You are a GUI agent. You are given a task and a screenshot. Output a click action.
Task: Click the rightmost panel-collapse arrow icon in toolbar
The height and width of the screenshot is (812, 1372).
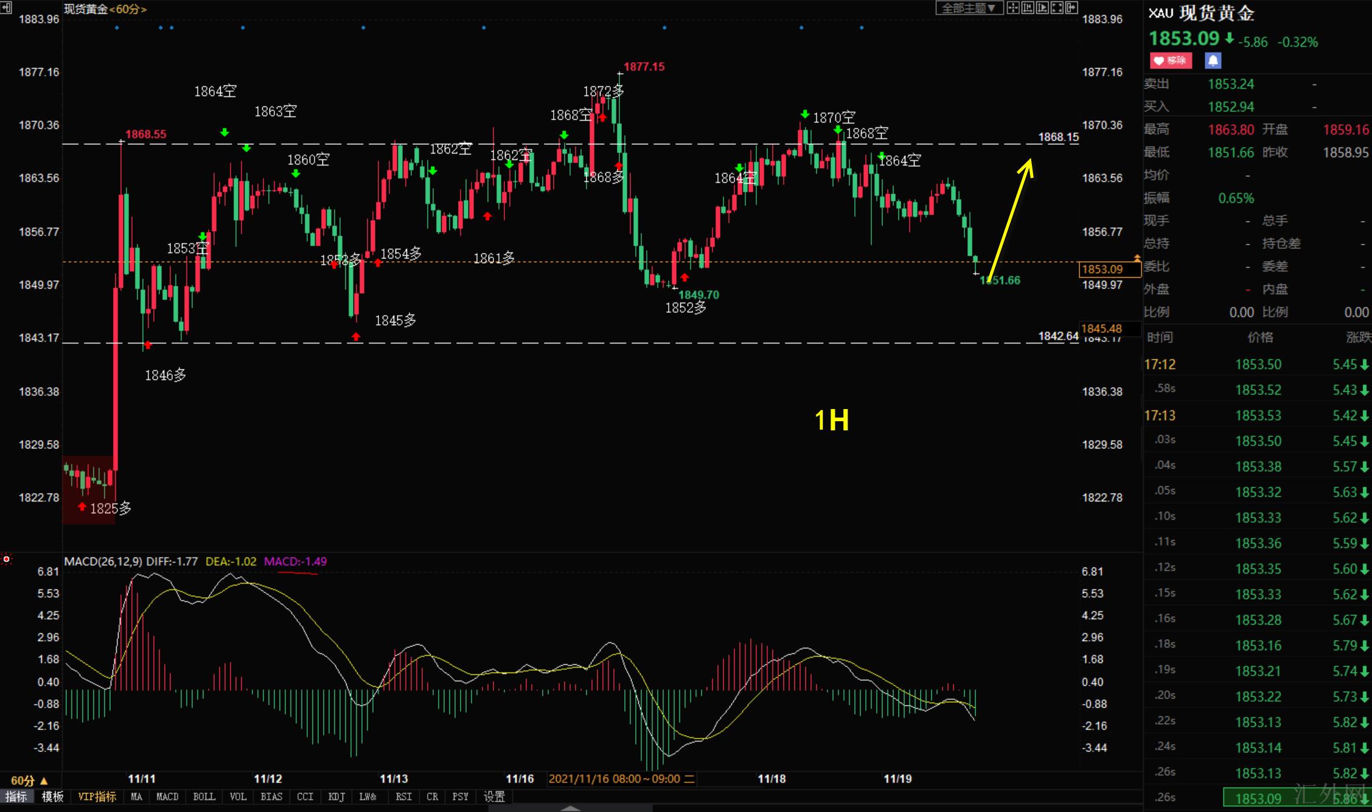point(1071,8)
